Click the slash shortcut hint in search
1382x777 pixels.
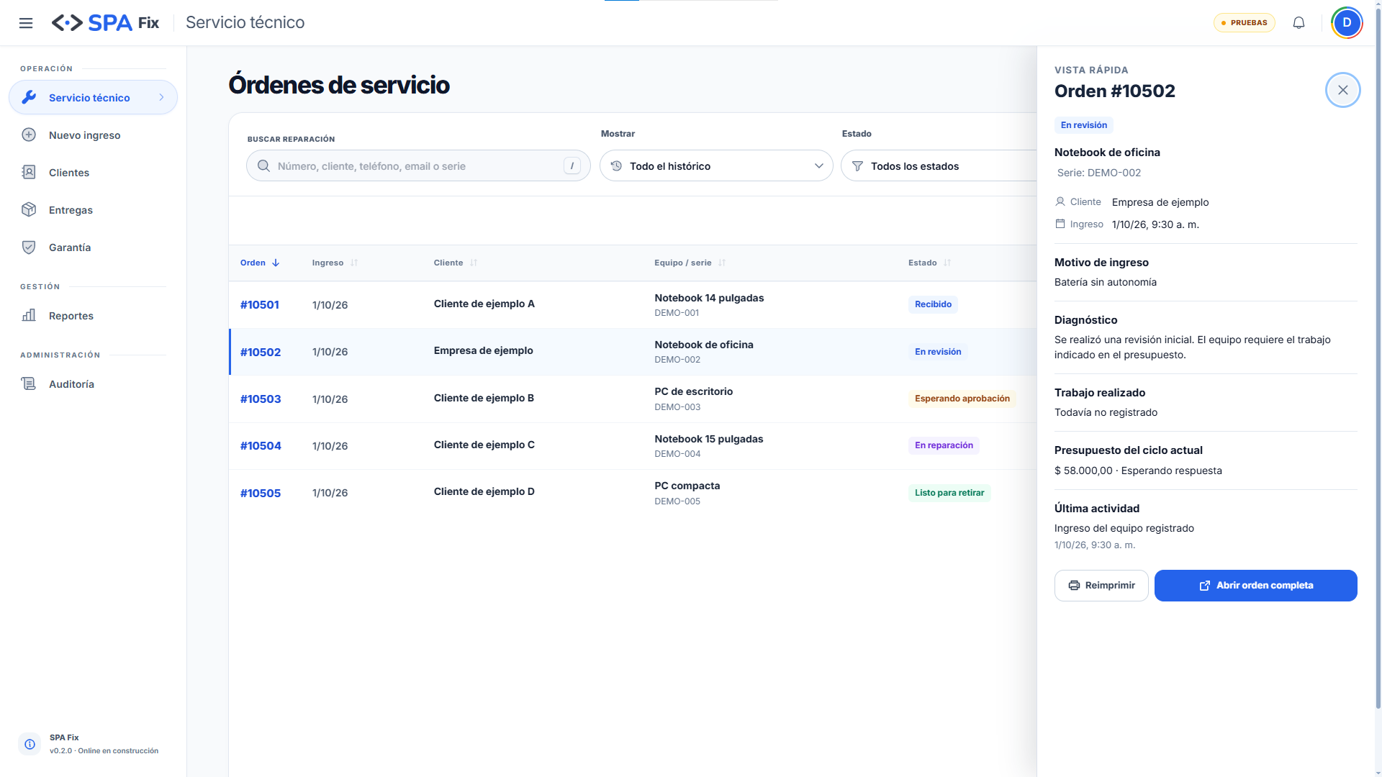(572, 165)
